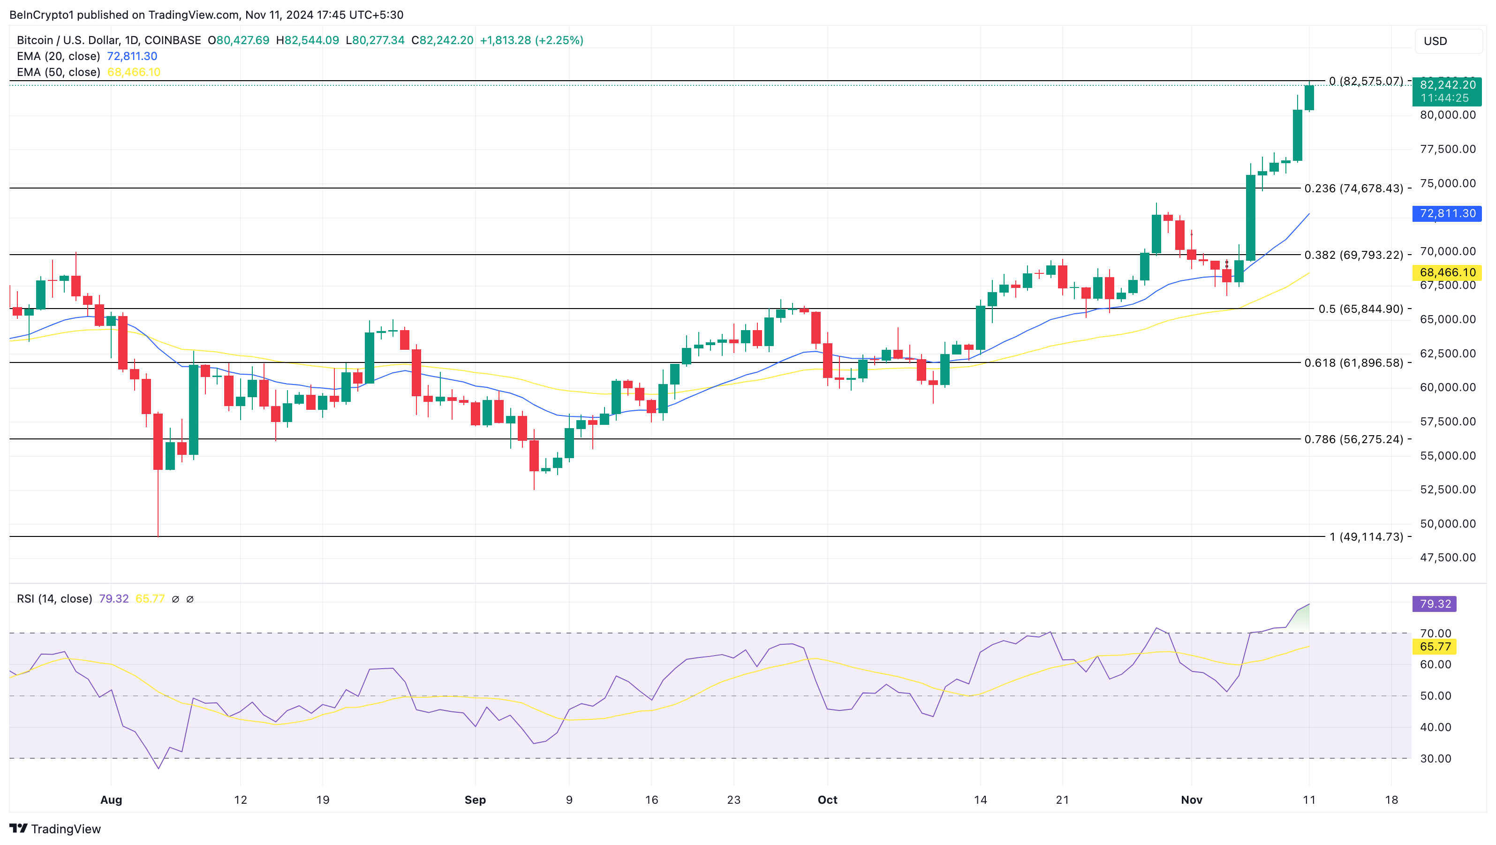Image resolution: width=1496 pixels, height=845 pixels.
Task: Click the Sep label on the time axis
Action: [475, 800]
